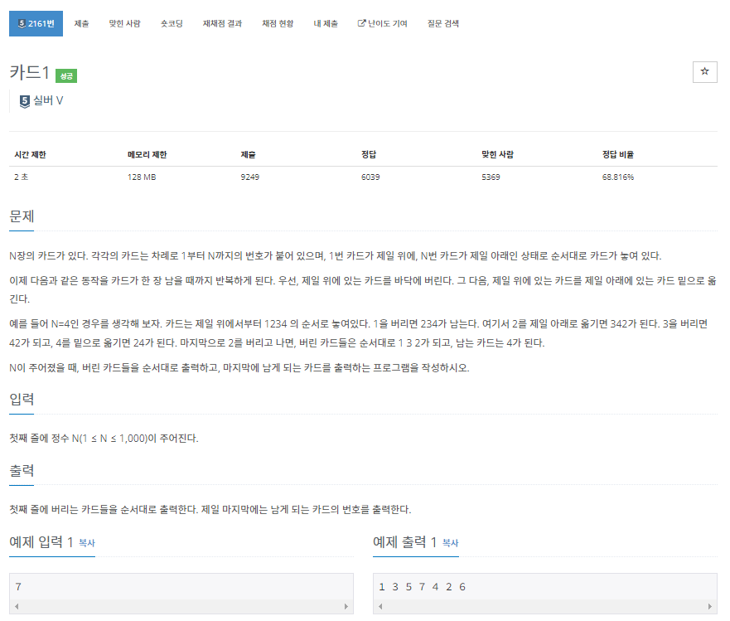
Task: Open 난이도 기여 external link
Action: (382, 23)
